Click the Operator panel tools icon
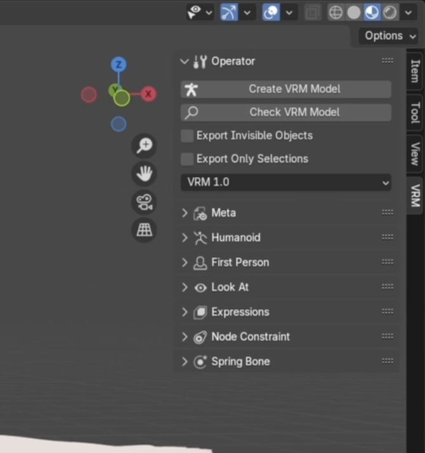425x453 pixels. pyautogui.click(x=200, y=62)
